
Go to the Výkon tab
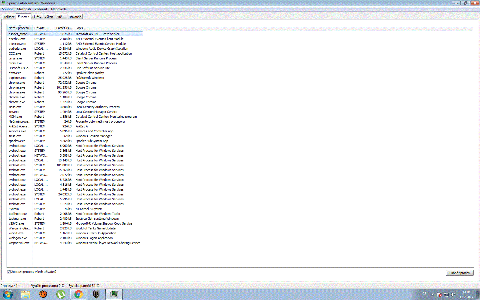click(49, 17)
